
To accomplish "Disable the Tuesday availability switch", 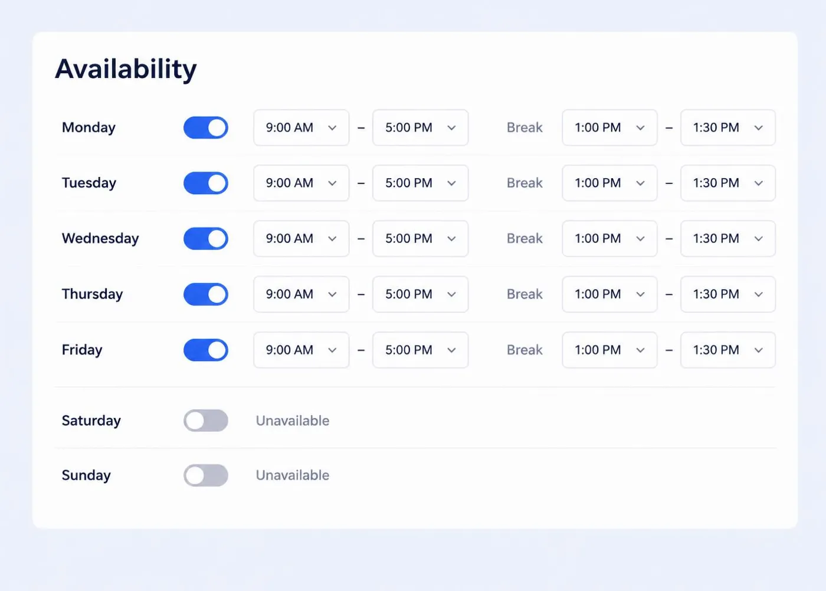I will [x=206, y=183].
